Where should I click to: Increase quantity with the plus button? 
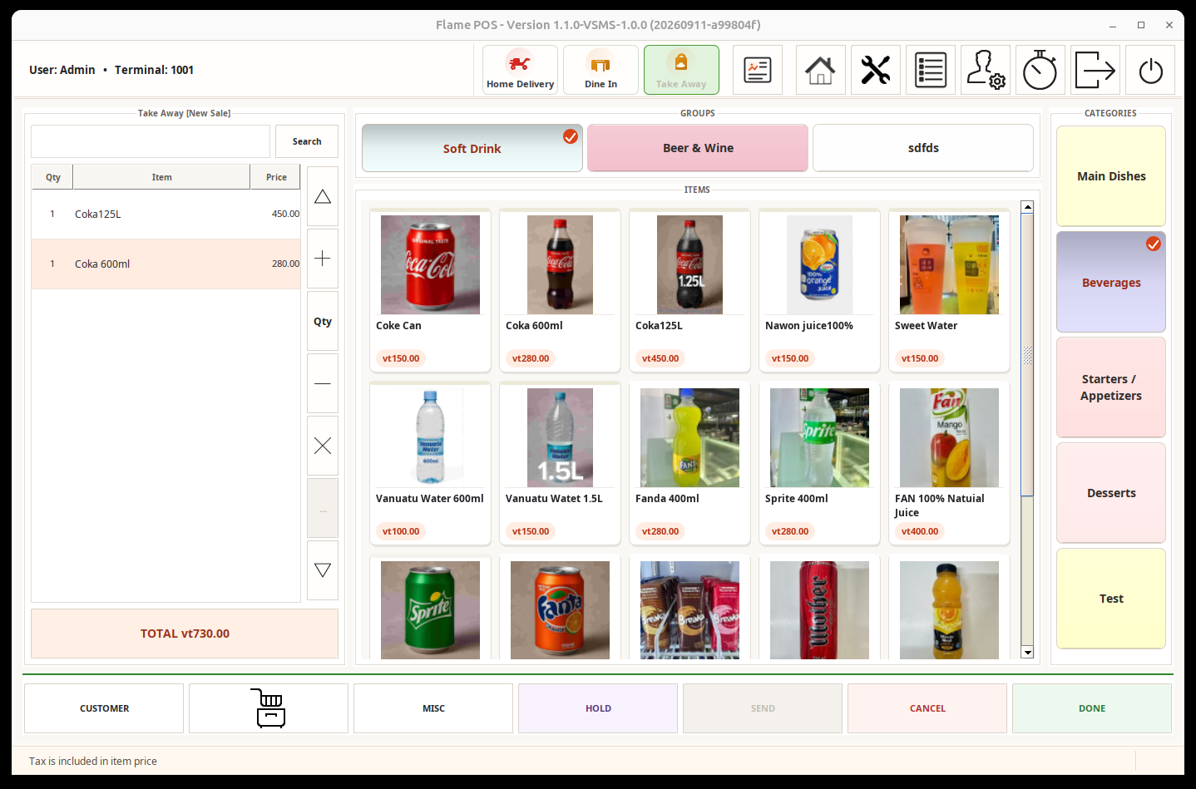coord(323,259)
